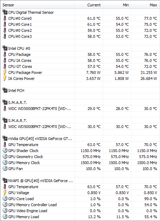Click the CPU Package Power lightning icon

point(5,72)
